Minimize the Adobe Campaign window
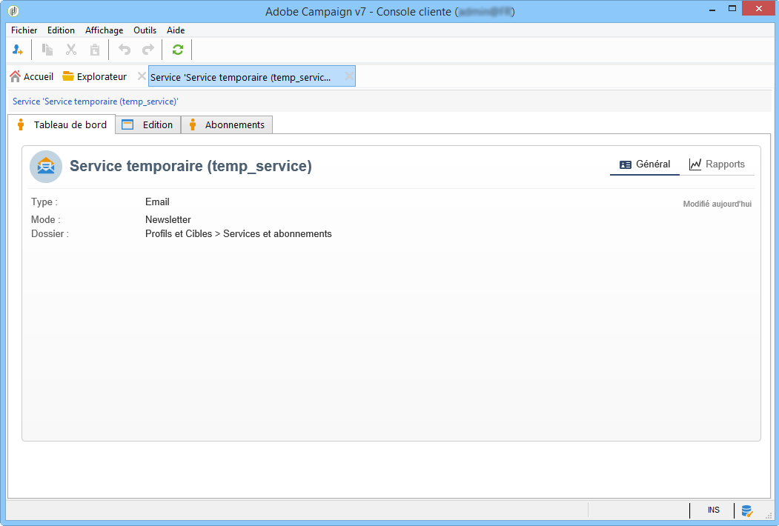 (712, 10)
